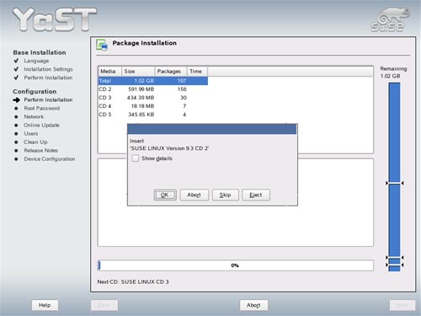This screenshot has width=421, height=316.
Task: Click the disabled Next button
Action: tap(402, 305)
